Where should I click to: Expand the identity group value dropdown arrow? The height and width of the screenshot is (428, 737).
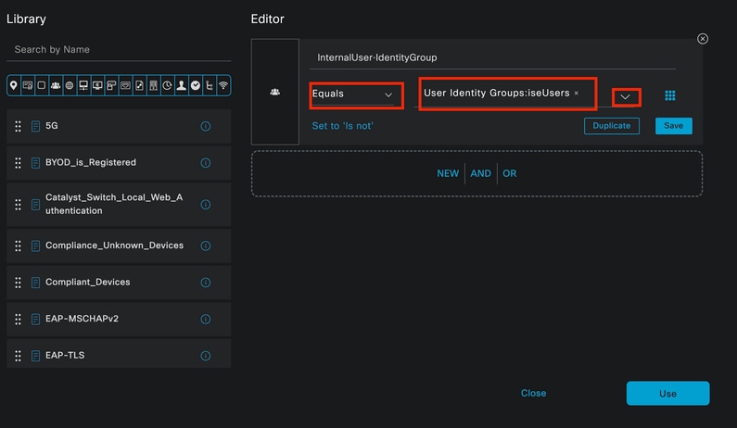[x=626, y=96]
